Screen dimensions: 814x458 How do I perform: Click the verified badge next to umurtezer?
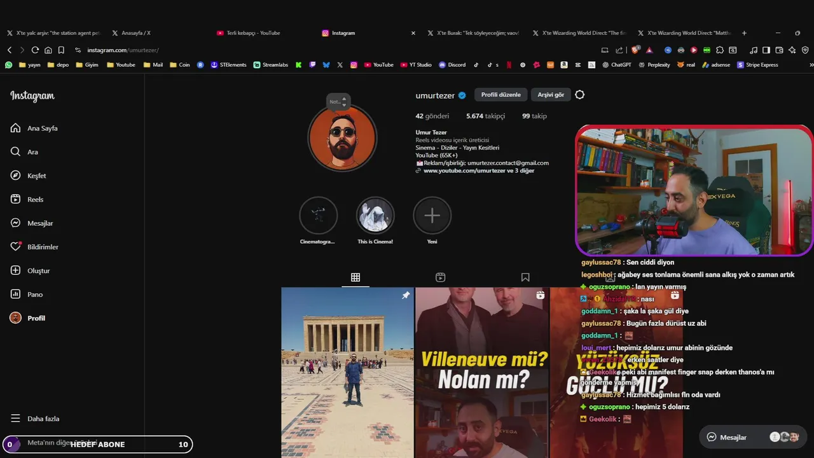tap(462, 95)
